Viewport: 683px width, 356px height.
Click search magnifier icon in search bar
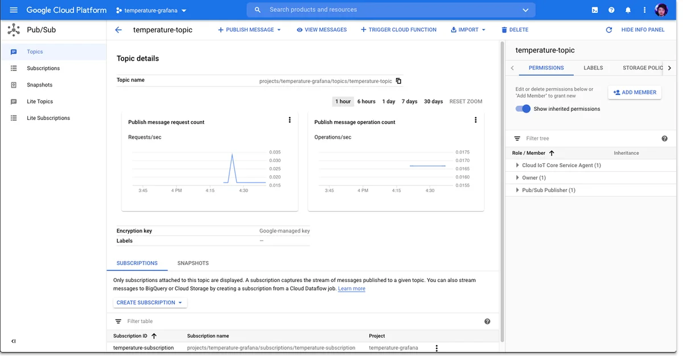click(258, 10)
